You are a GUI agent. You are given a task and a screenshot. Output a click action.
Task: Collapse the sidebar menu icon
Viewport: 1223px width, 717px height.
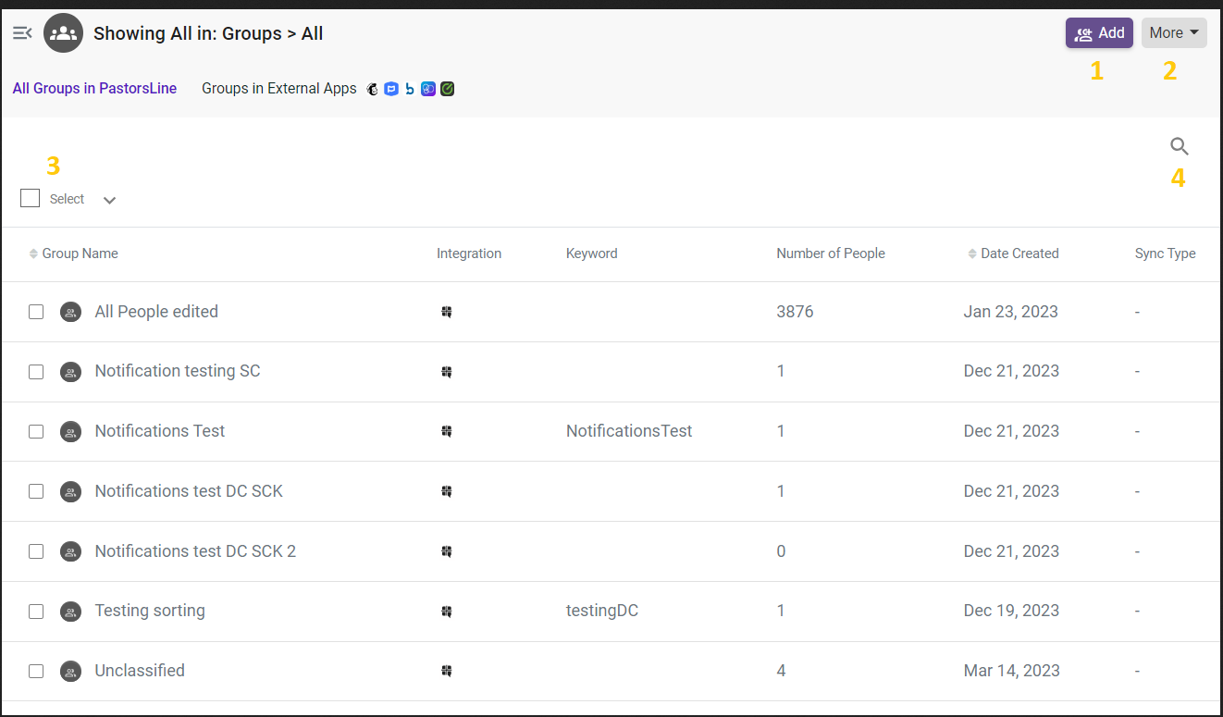(x=22, y=33)
